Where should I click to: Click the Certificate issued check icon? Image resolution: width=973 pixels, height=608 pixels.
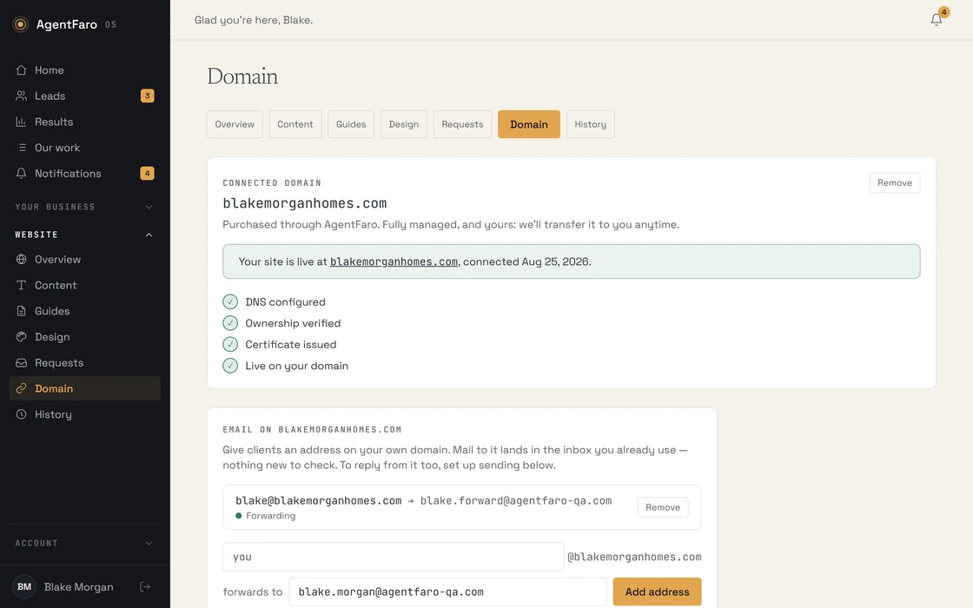[x=230, y=344]
